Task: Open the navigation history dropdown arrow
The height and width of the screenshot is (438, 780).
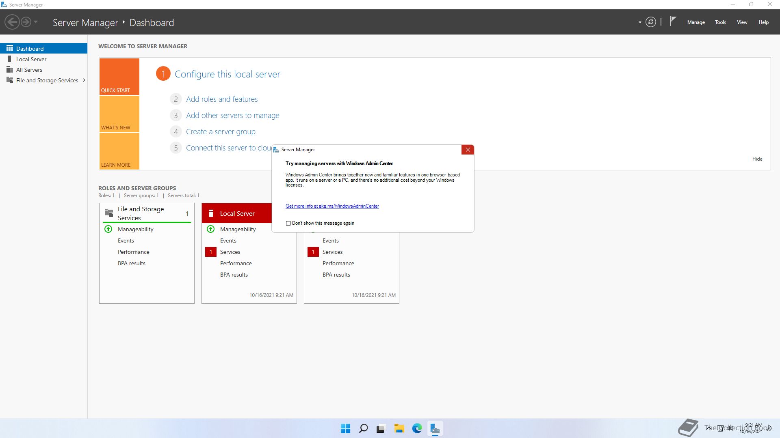Action: (36, 22)
